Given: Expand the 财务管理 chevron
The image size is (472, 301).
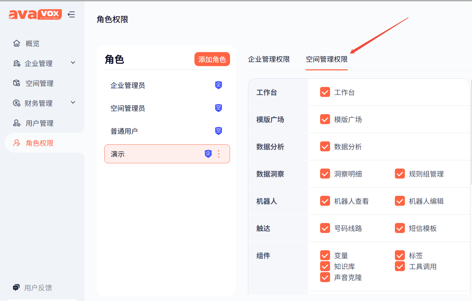Looking at the screenshot, I should pos(73,103).
